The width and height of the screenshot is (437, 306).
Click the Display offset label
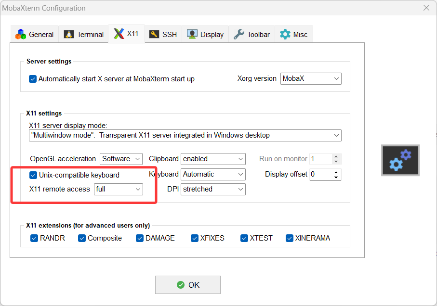pyautogui.click(x=286, y=174)
